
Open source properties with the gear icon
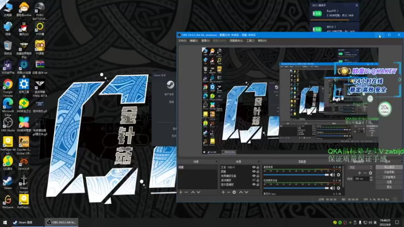click(234, 192)
